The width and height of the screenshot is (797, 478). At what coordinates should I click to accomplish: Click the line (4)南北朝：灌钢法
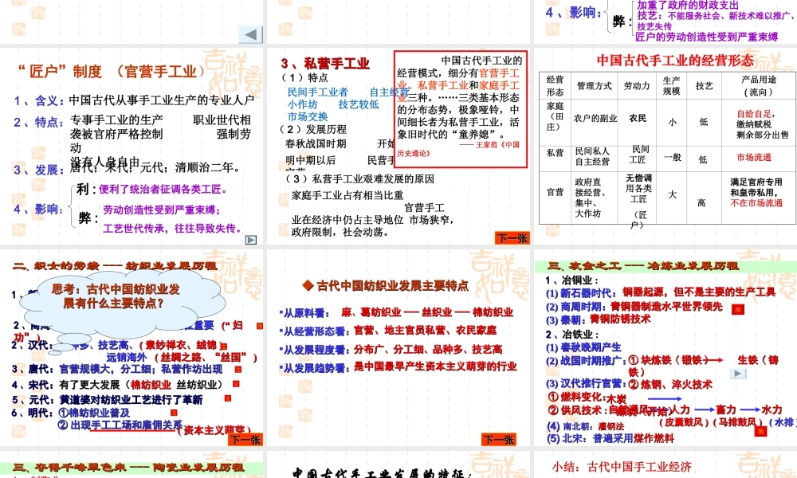tap(585, 426)
